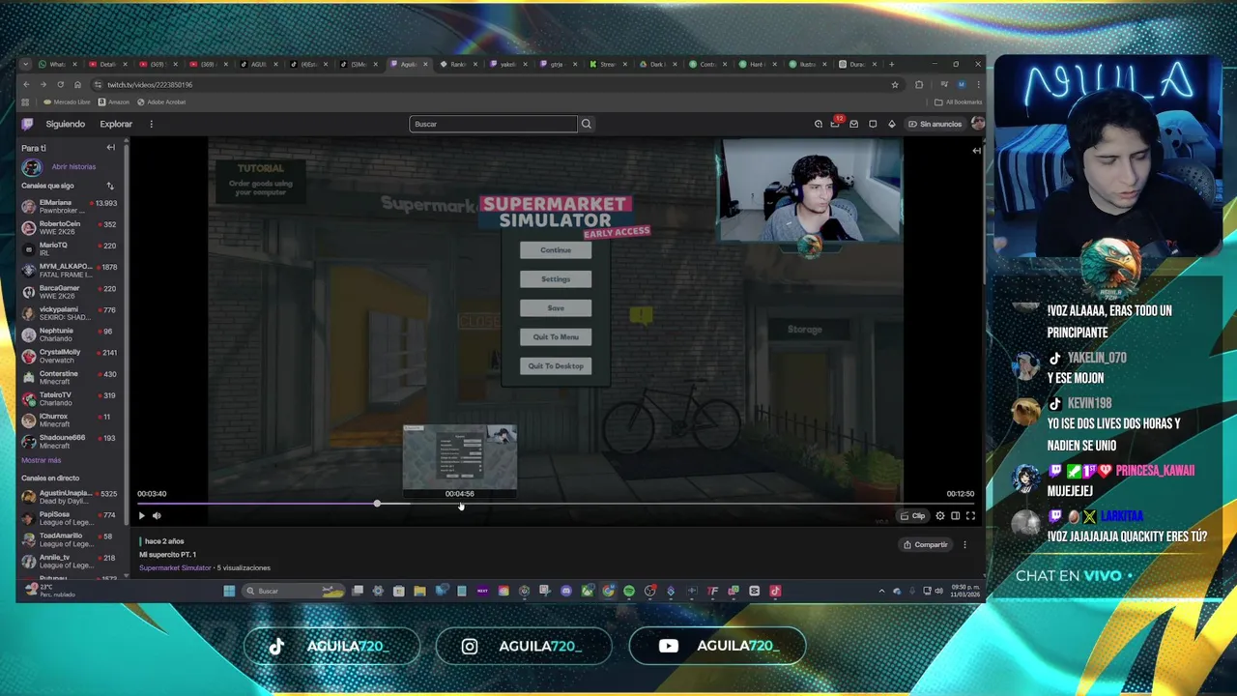Open the Siguiendo tab
This screenshot has height=696, width=1237.
(x=66, y=124)
